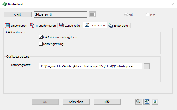The width and height of the screenshot is (177, 110).
Task: Click the Abbrechen button
Action: [x=76, y=102]
